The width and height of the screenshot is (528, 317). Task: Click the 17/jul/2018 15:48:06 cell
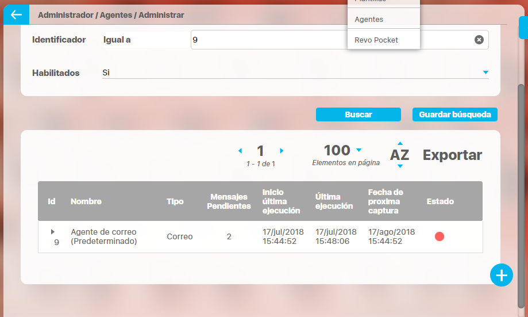tap(336, 236)
